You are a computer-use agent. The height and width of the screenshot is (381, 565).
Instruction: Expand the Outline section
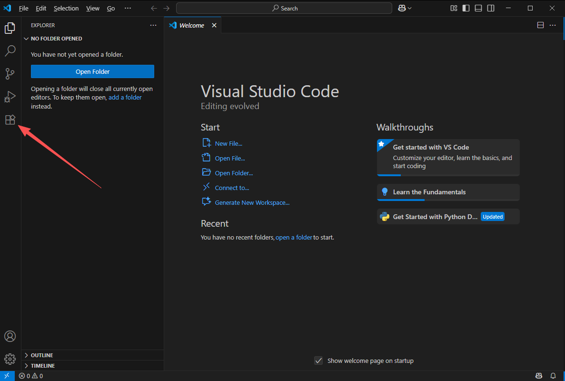coord(42,355)
